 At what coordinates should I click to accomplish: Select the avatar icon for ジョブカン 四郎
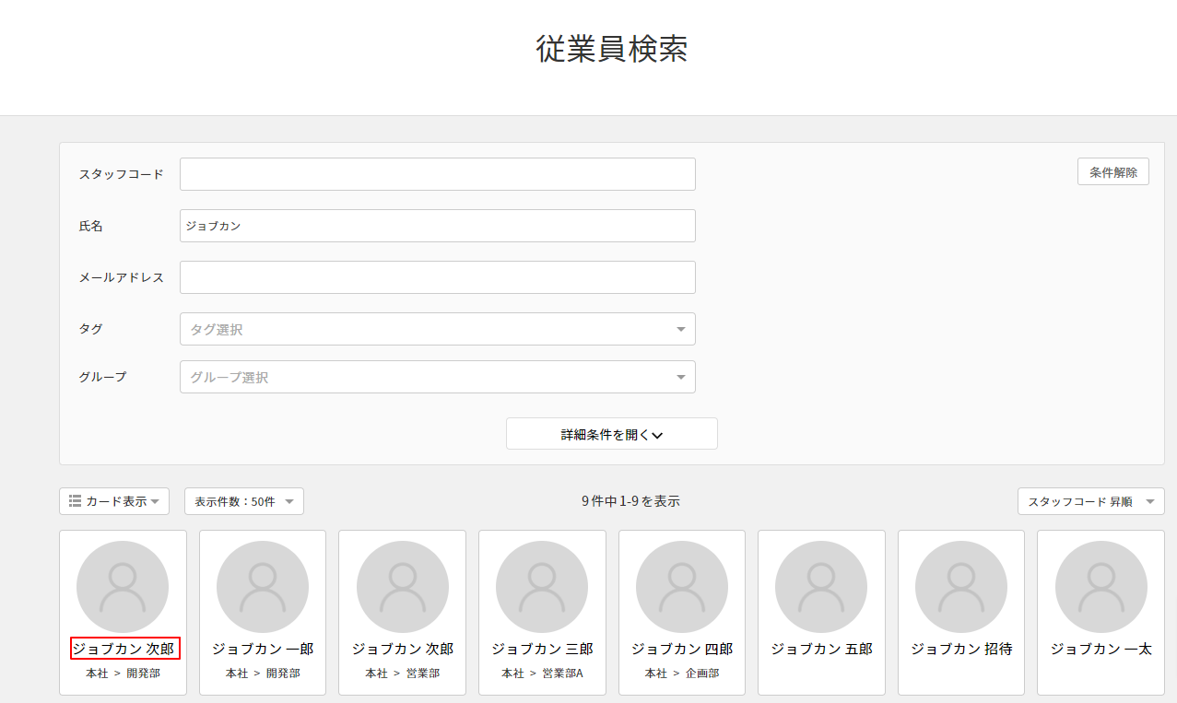682,587
